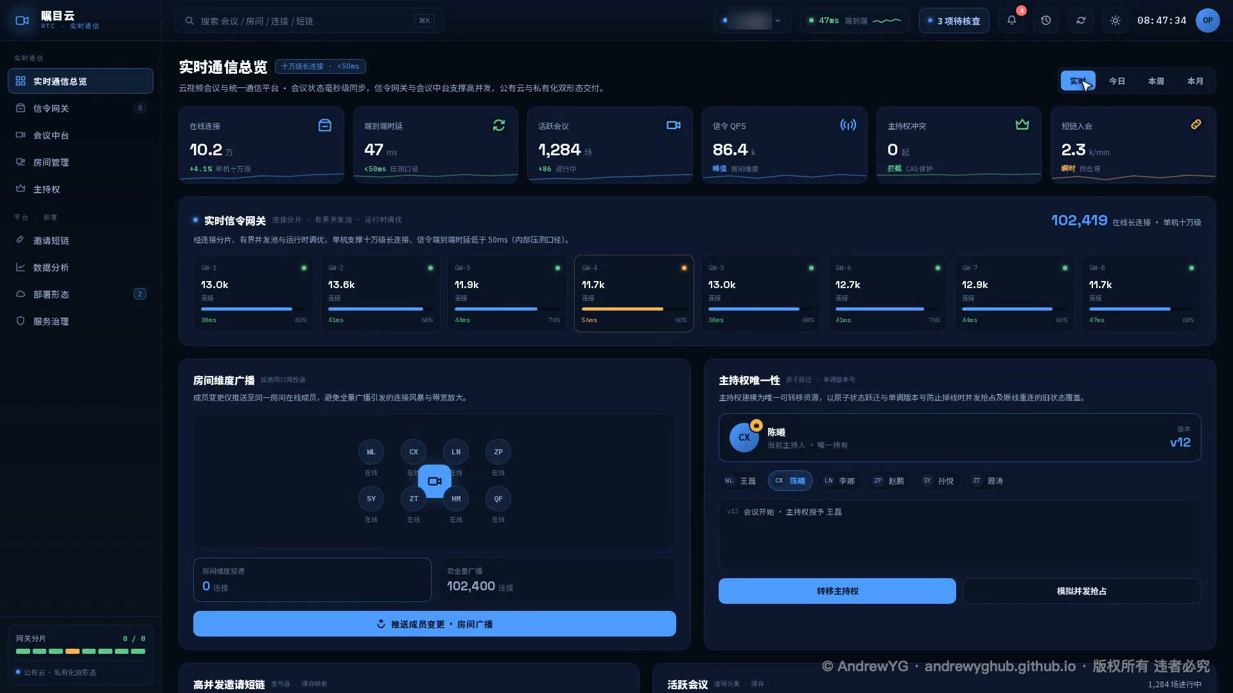
Task: Open 部署形态 in the sidebar
Action: pyautogui.click(x=80, y=295)
